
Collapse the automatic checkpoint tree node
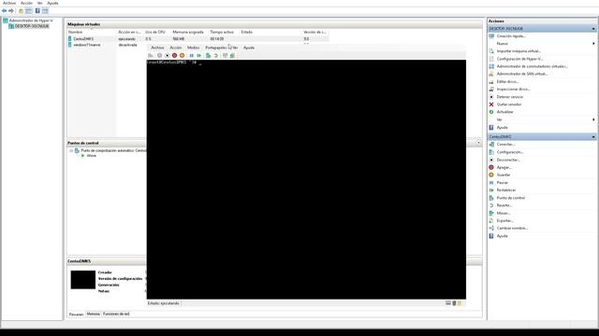pos(71,151)
